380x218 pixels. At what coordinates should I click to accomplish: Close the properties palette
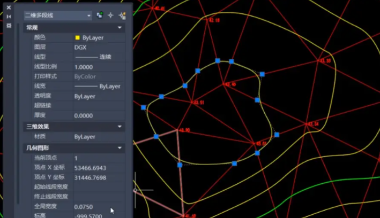(x=9, y=7)
